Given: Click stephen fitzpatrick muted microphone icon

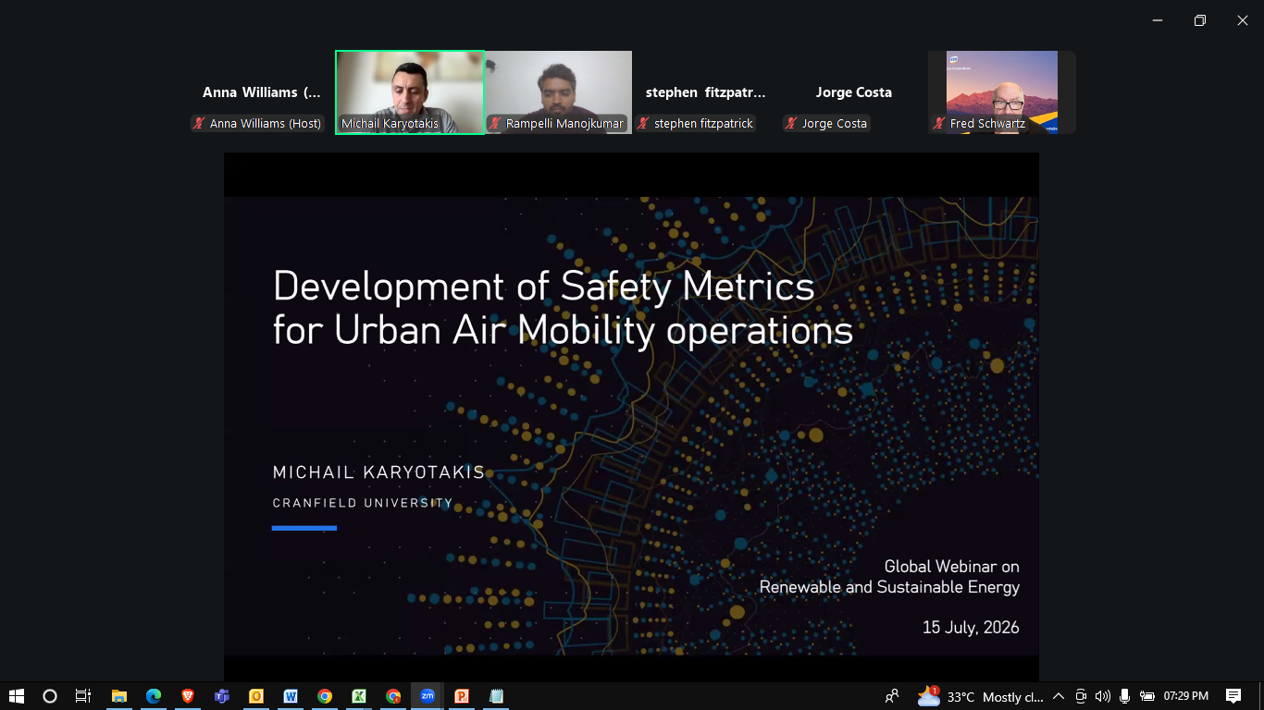Looking at the screenshot, I should [643, 123].
